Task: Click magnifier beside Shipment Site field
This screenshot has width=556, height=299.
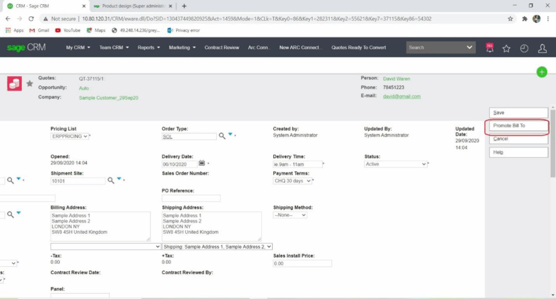Action: (111, 180)
